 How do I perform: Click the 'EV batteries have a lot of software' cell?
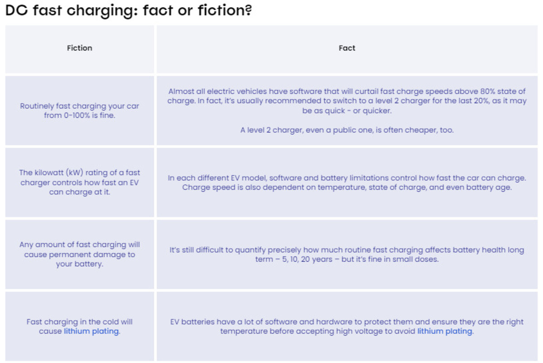[347, 326]
